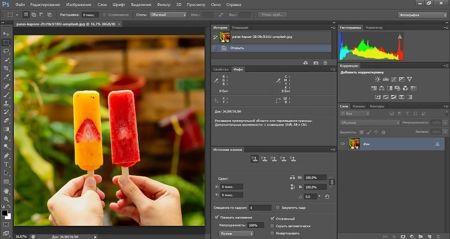The image size is (450, 239).
Task: Select the first clone source stamp
Action: 254,159
